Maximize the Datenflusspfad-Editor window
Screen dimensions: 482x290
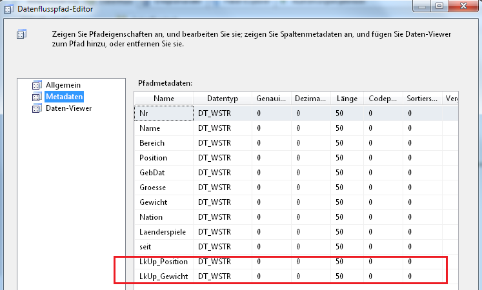click(439, 6)
